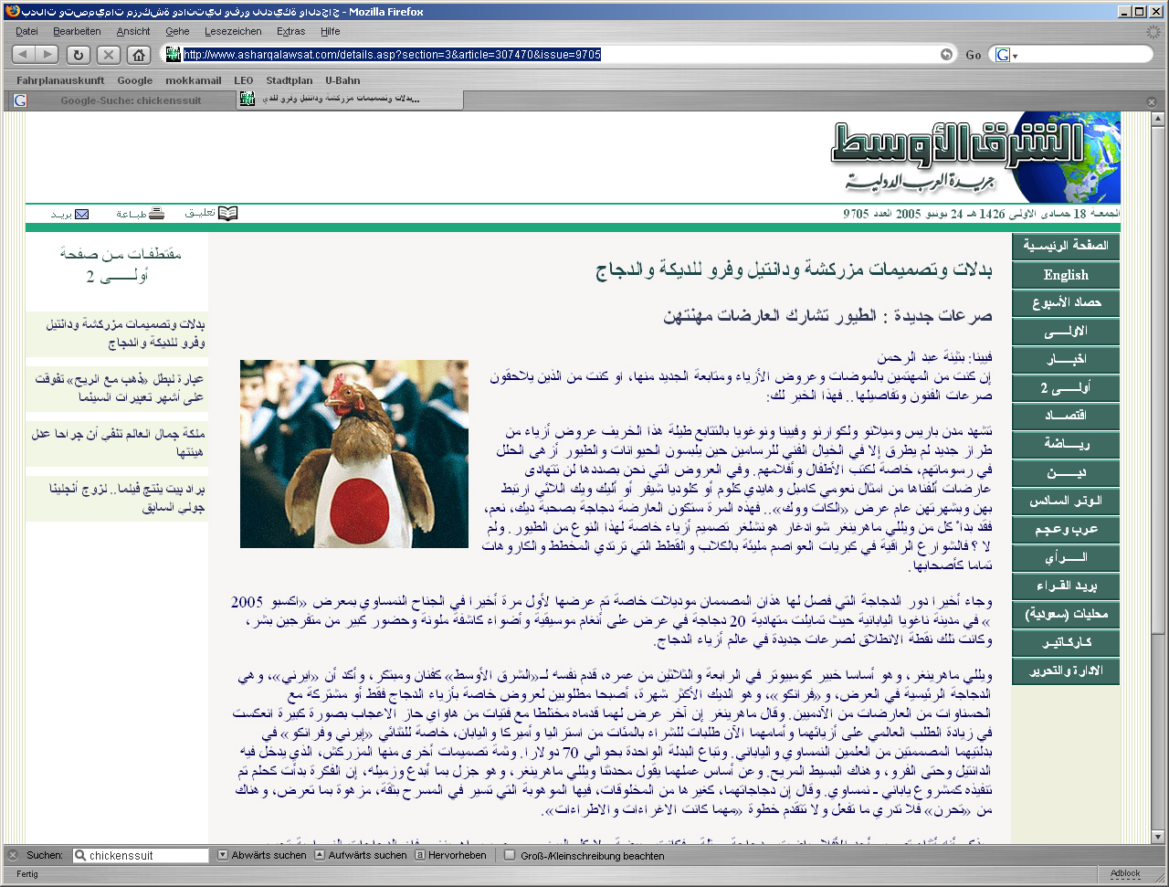Click the vertical scrollbar down arrow
Image resolution: width=1169 pixels, height=887 pixels.
click(1158, 836)
